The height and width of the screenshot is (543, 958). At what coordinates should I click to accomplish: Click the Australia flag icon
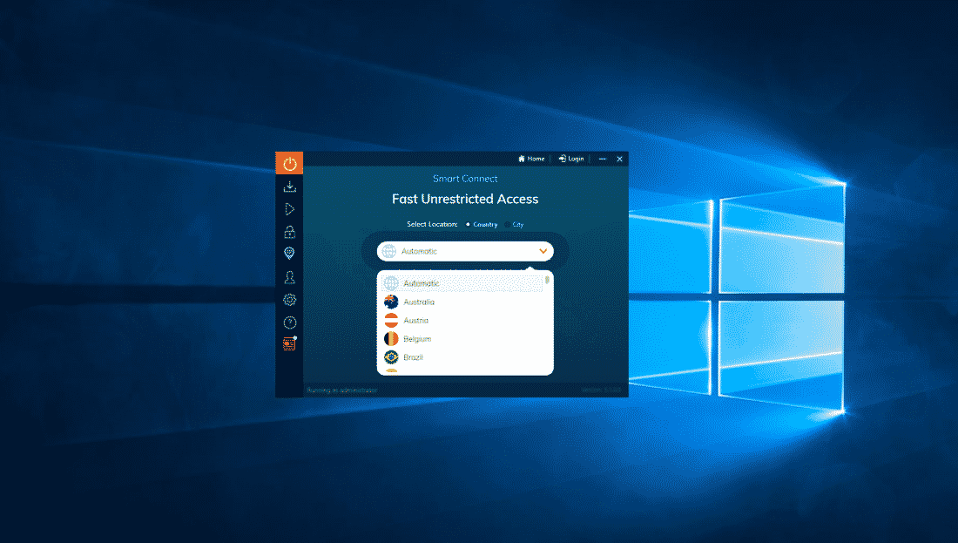coord(391,302)
